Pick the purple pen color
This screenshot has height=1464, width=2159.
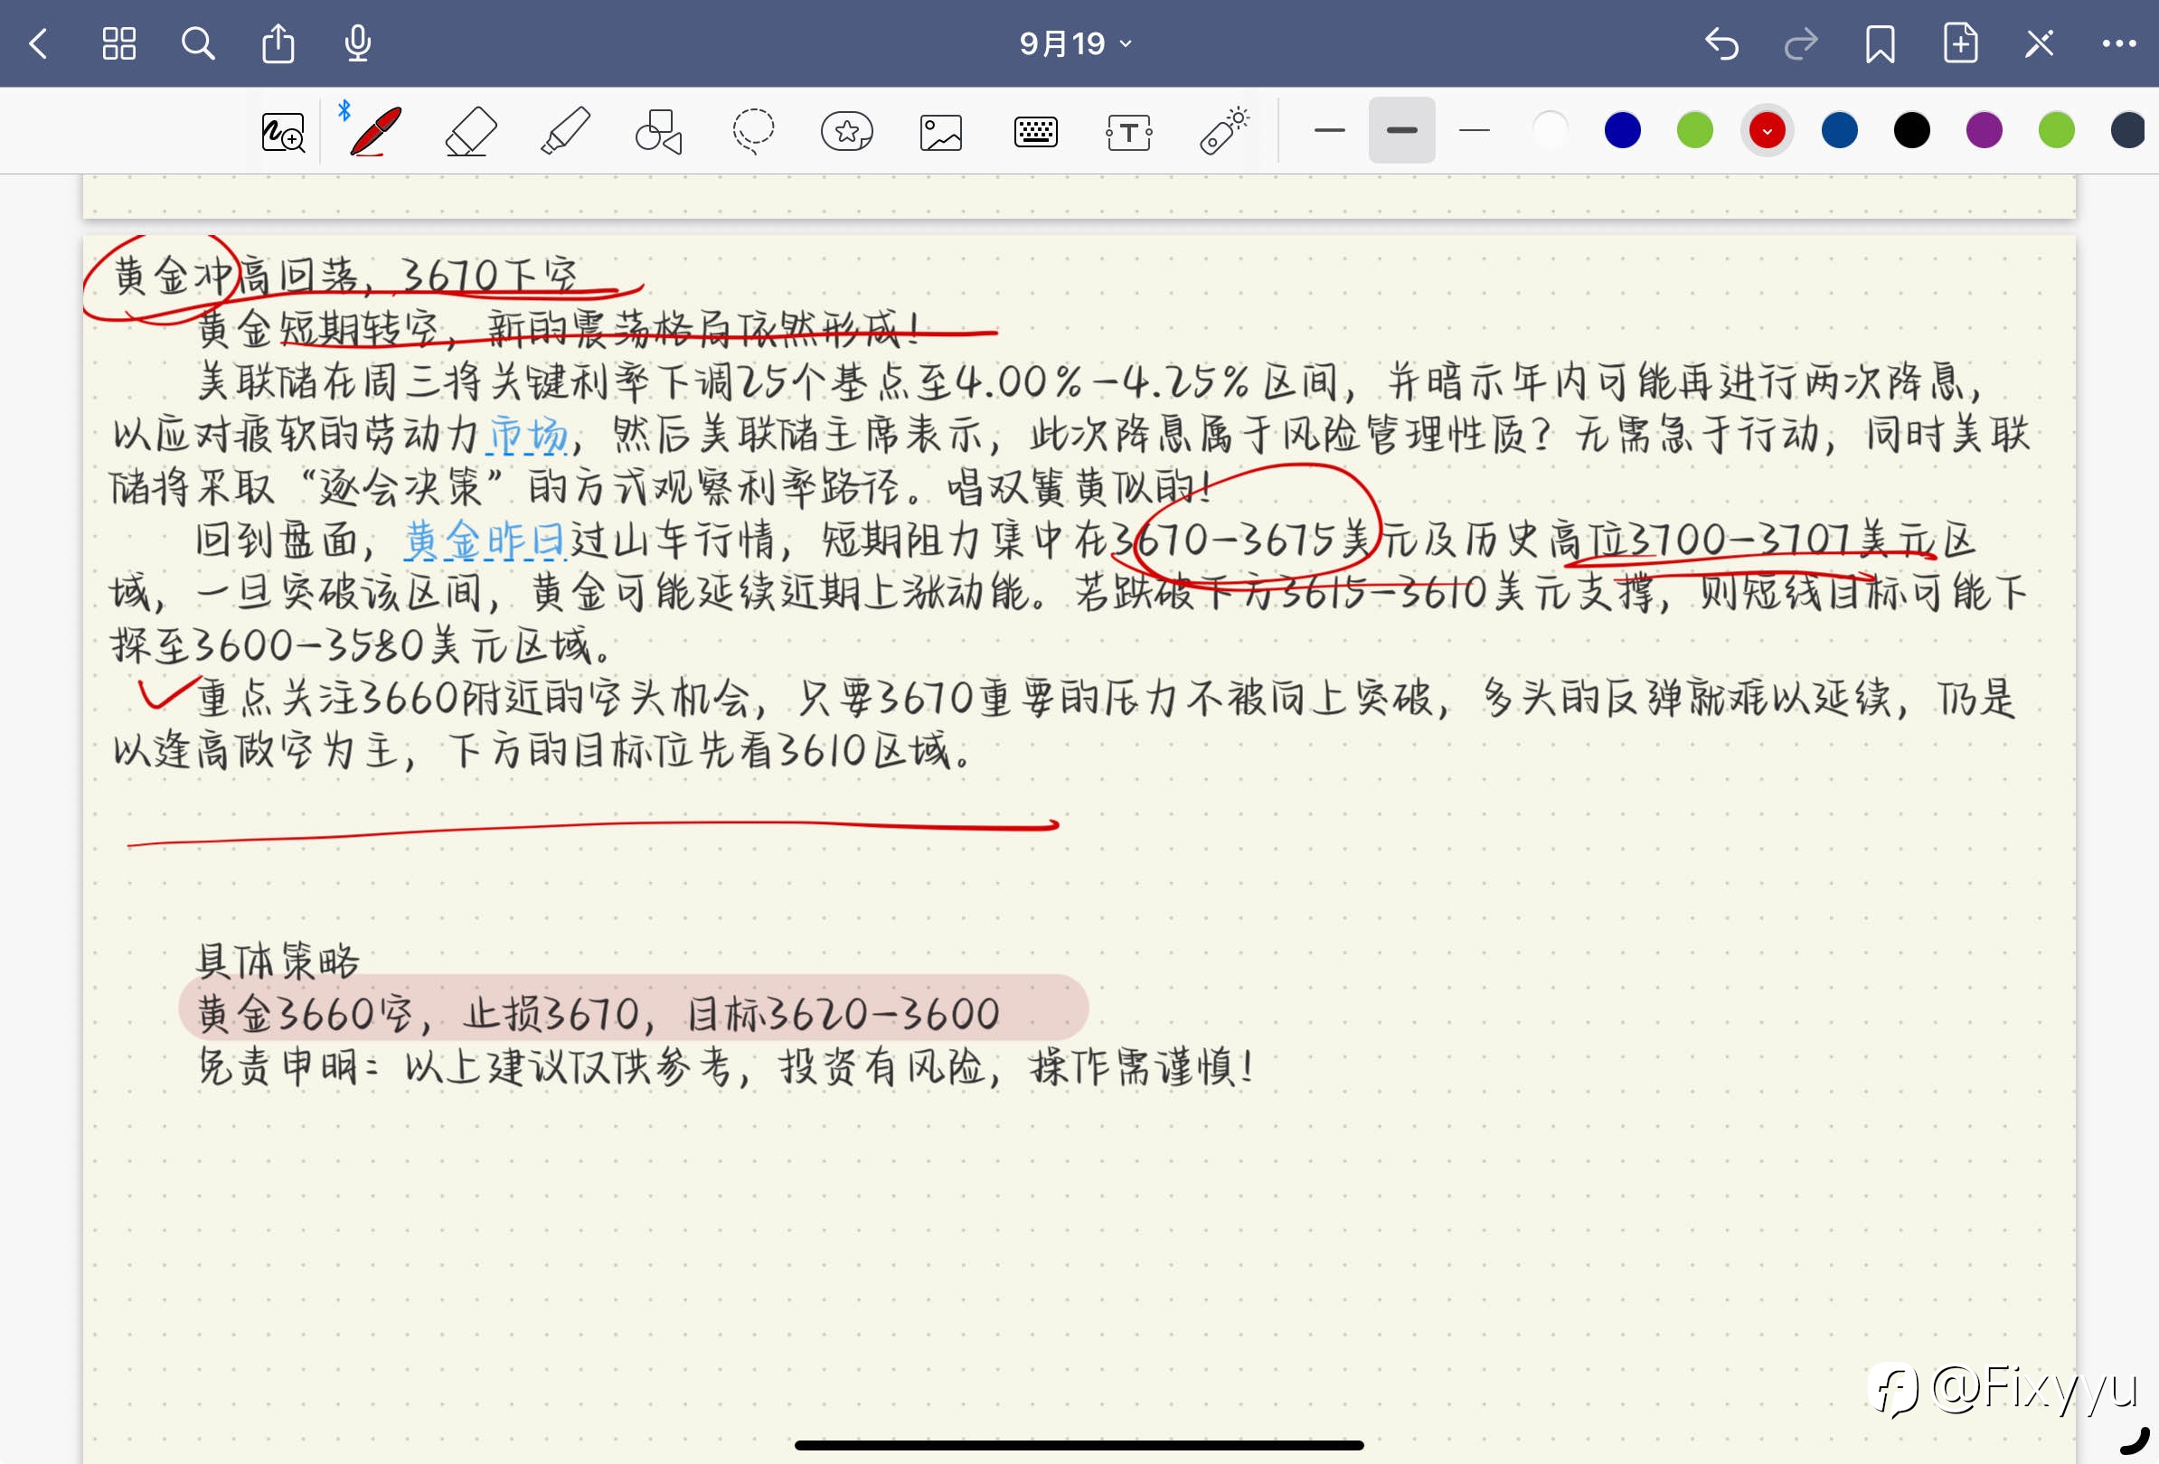tap(1984, 131)
